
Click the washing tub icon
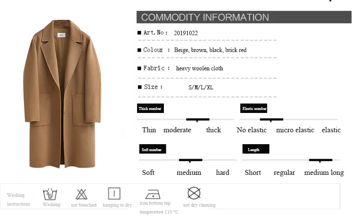tap(50, 194)
